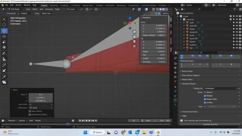Select the Select Box tool
Screen dimensions: 242x136
pos(4,19)
